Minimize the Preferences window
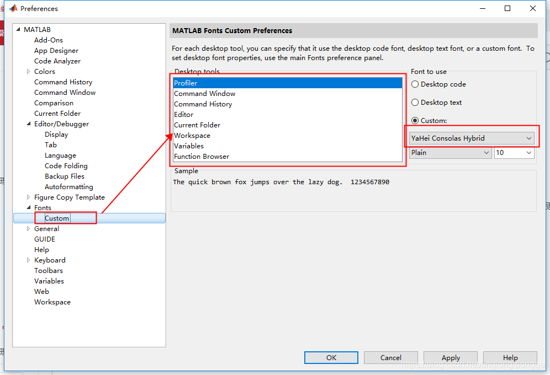Screen dimensions: 550x375 coord(483,8)
